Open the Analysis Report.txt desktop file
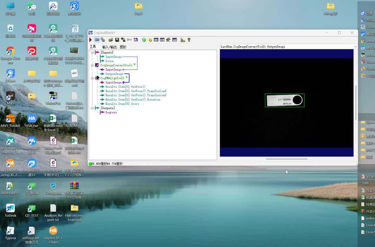The width and height of the screenshot is (375, 247). (53, 213)
